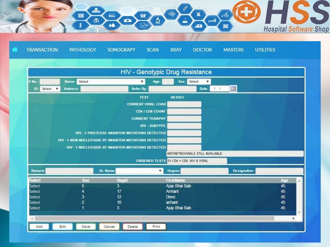Click the Designation input field
Viewport: 330px width, 247px height.
[279, 171]
